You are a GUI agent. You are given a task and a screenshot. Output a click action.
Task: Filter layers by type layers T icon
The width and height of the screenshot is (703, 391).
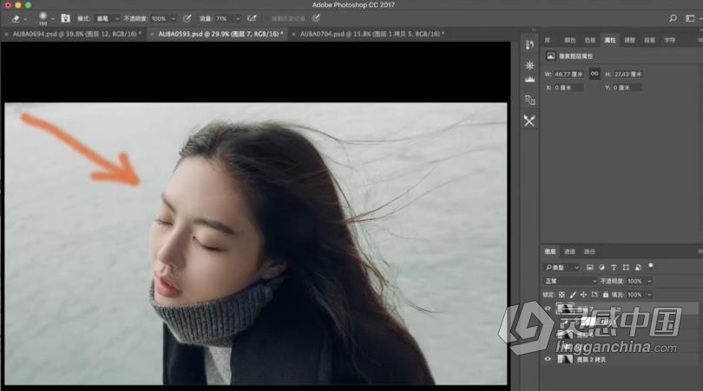click(x=614, y=267)
